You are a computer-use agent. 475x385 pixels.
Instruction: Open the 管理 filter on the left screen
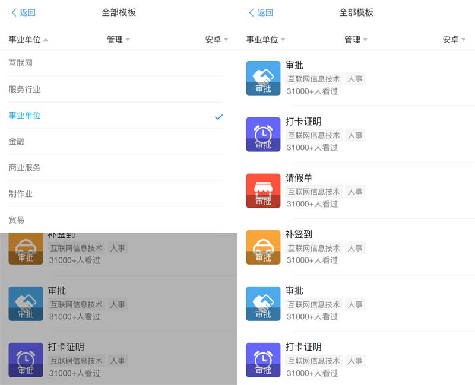[x=118, y=39]
